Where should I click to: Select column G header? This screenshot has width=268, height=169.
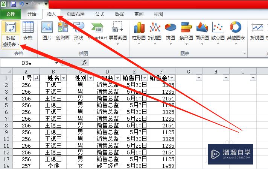pyautogui.click(x=189, y=72)
